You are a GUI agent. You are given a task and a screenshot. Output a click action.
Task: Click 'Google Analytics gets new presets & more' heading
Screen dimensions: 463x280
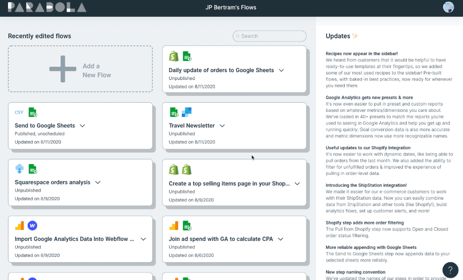click(370, 98)
